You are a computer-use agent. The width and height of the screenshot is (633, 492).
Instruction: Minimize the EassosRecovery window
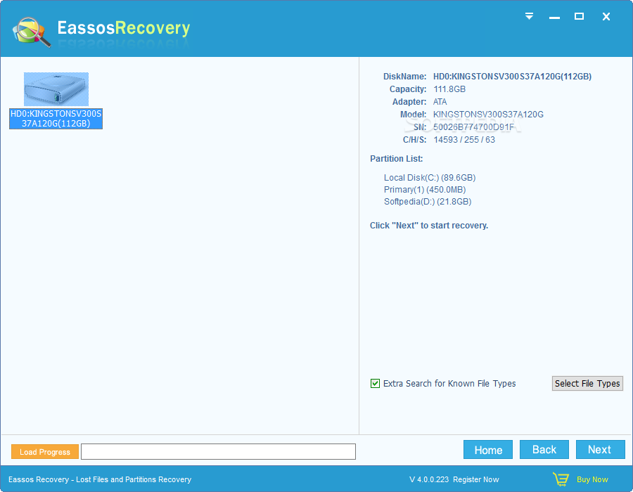point(554,18)
